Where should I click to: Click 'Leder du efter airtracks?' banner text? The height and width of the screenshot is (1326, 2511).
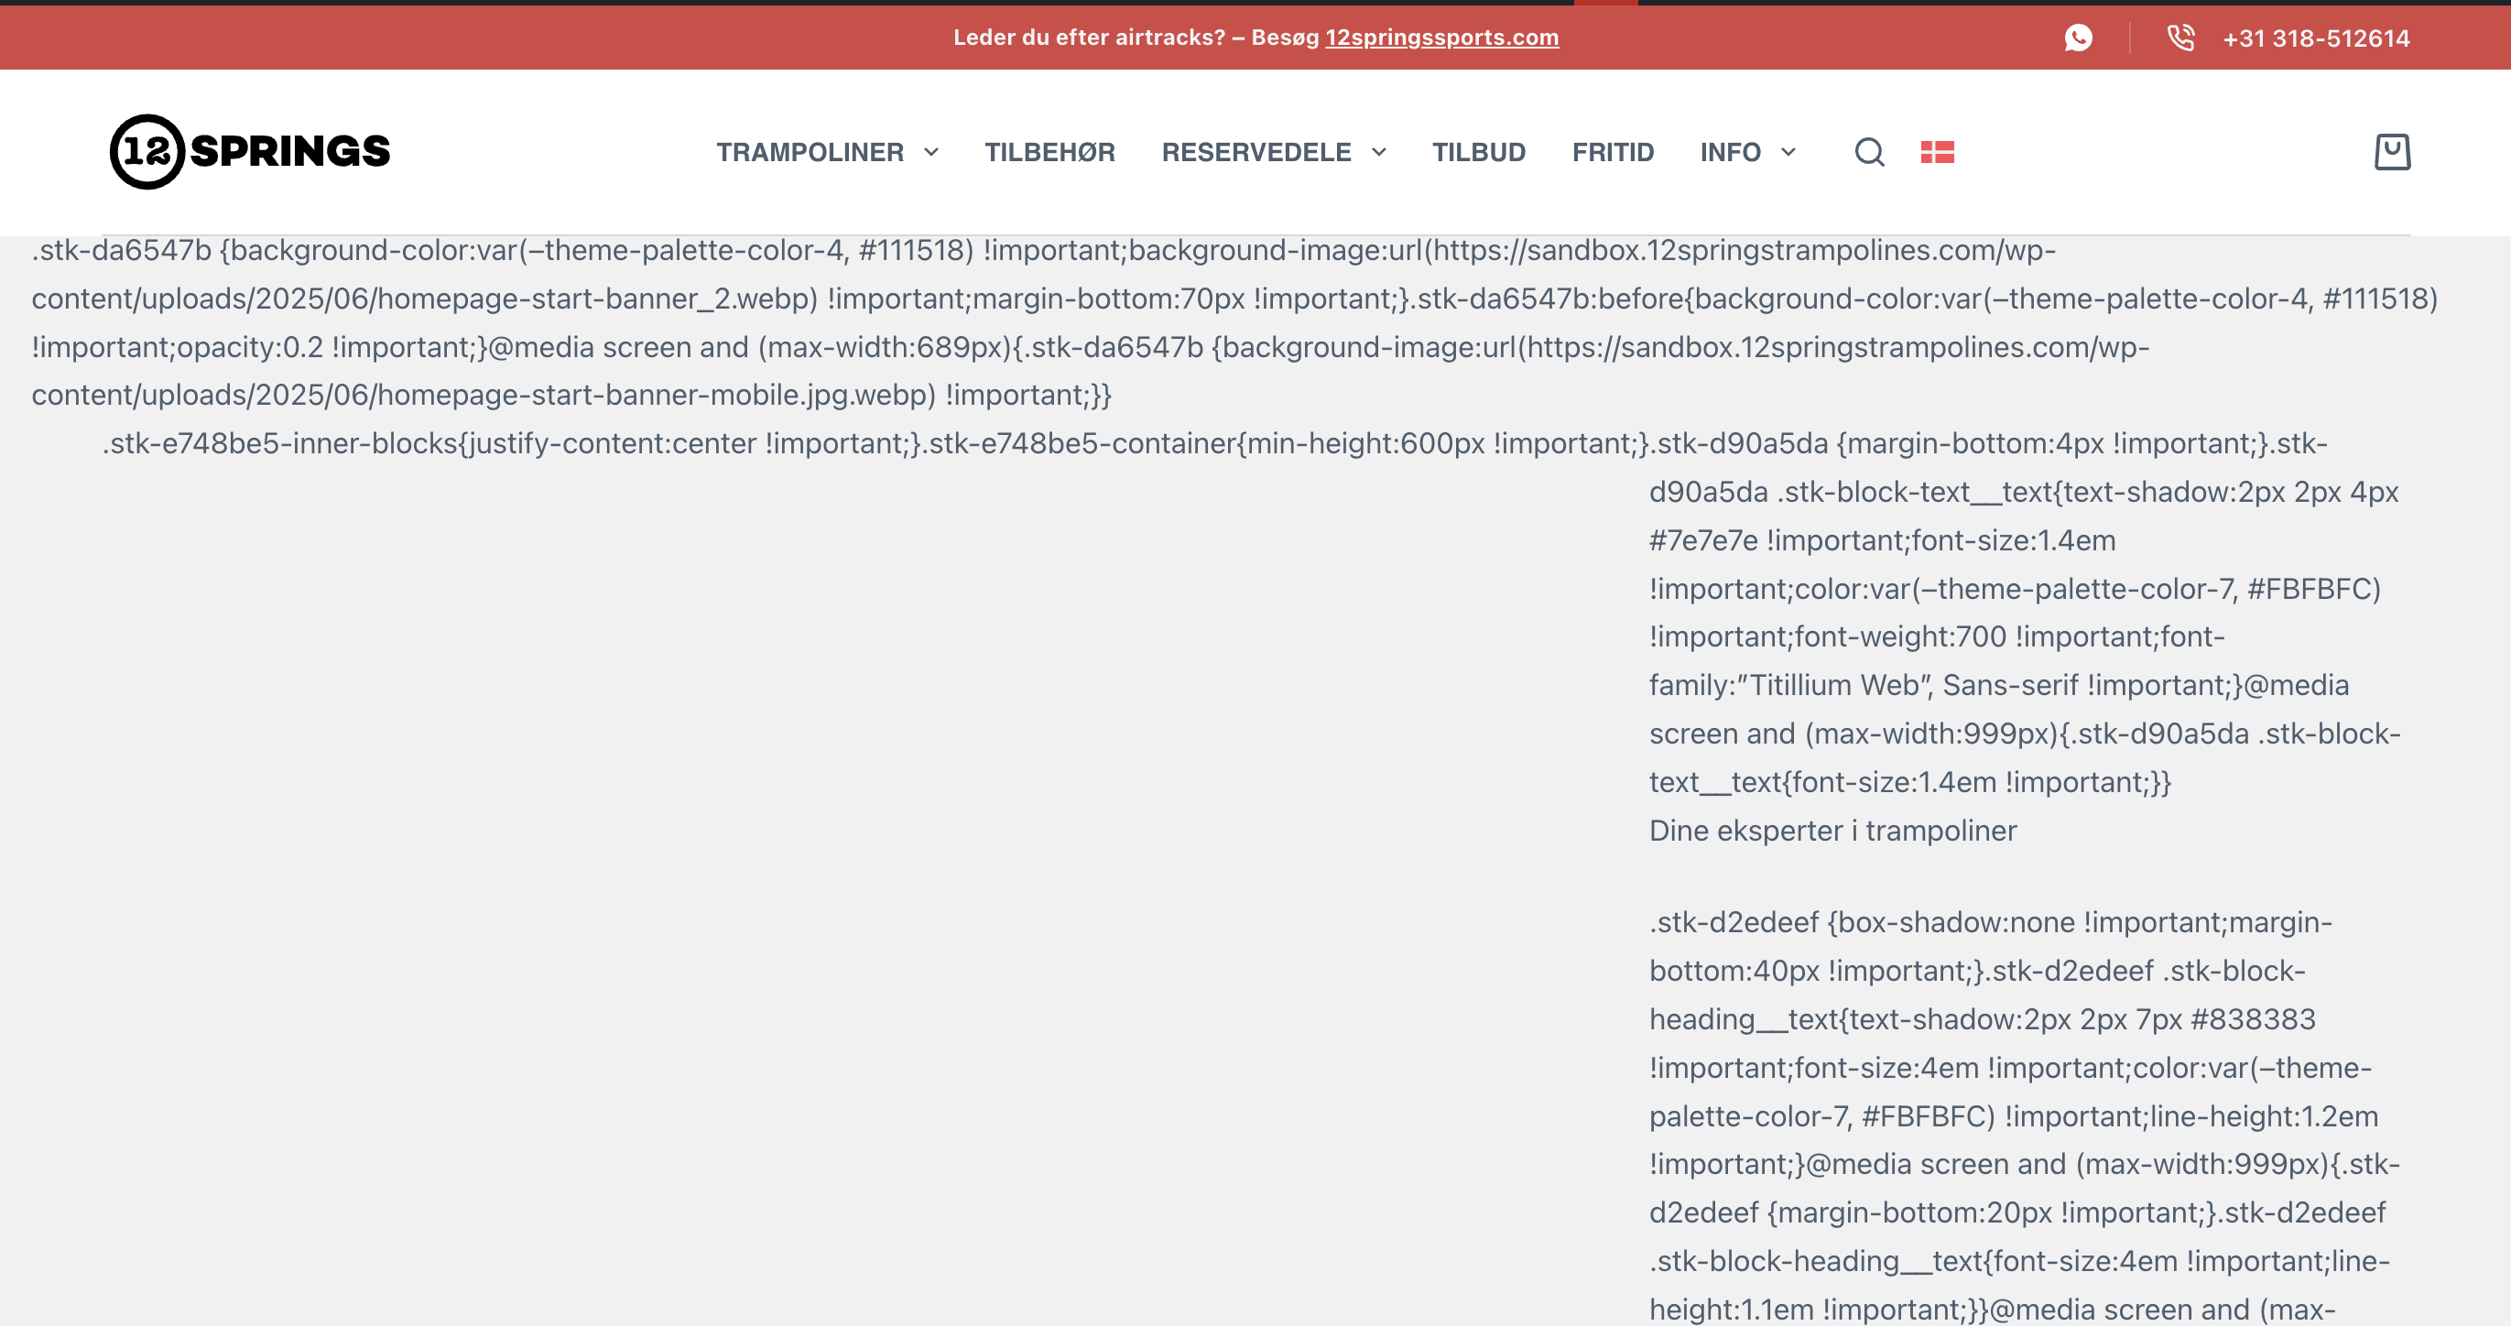1089,37
